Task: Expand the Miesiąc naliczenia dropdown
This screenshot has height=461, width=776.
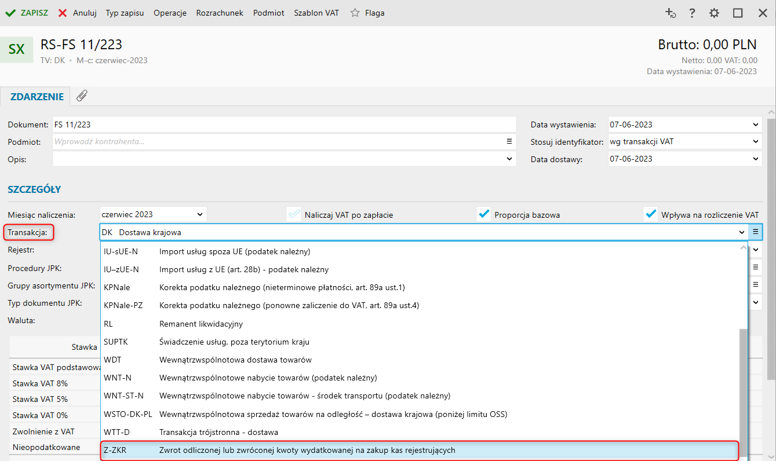Action: click(200, 214)
